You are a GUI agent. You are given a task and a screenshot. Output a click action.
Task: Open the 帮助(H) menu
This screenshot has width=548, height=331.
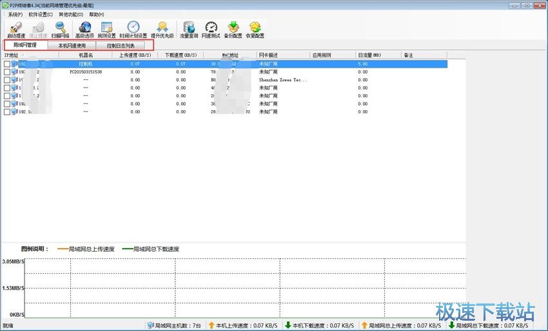97,15
